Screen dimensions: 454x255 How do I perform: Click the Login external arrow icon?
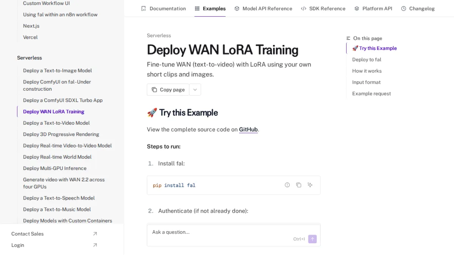95,245
